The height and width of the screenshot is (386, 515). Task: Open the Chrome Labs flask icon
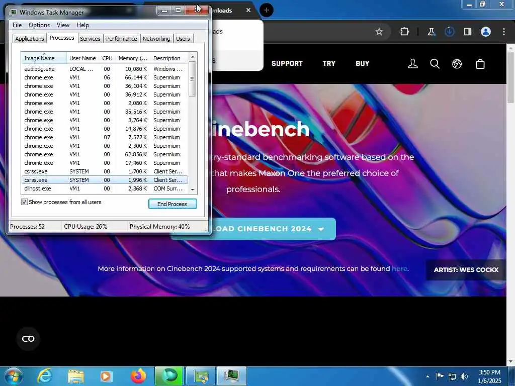pyautogui.click(x=431, y=32)
